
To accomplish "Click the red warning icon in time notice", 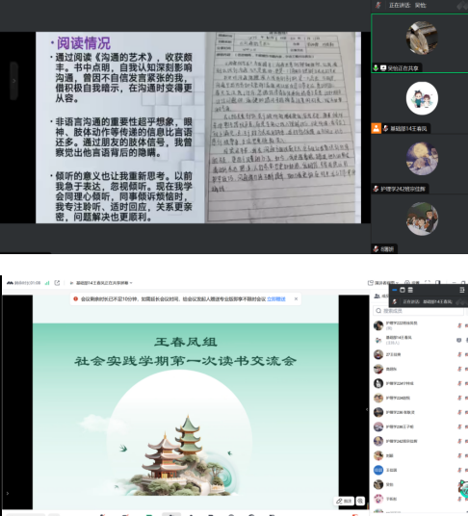I will pyautogui.click(x=76, y=298).
